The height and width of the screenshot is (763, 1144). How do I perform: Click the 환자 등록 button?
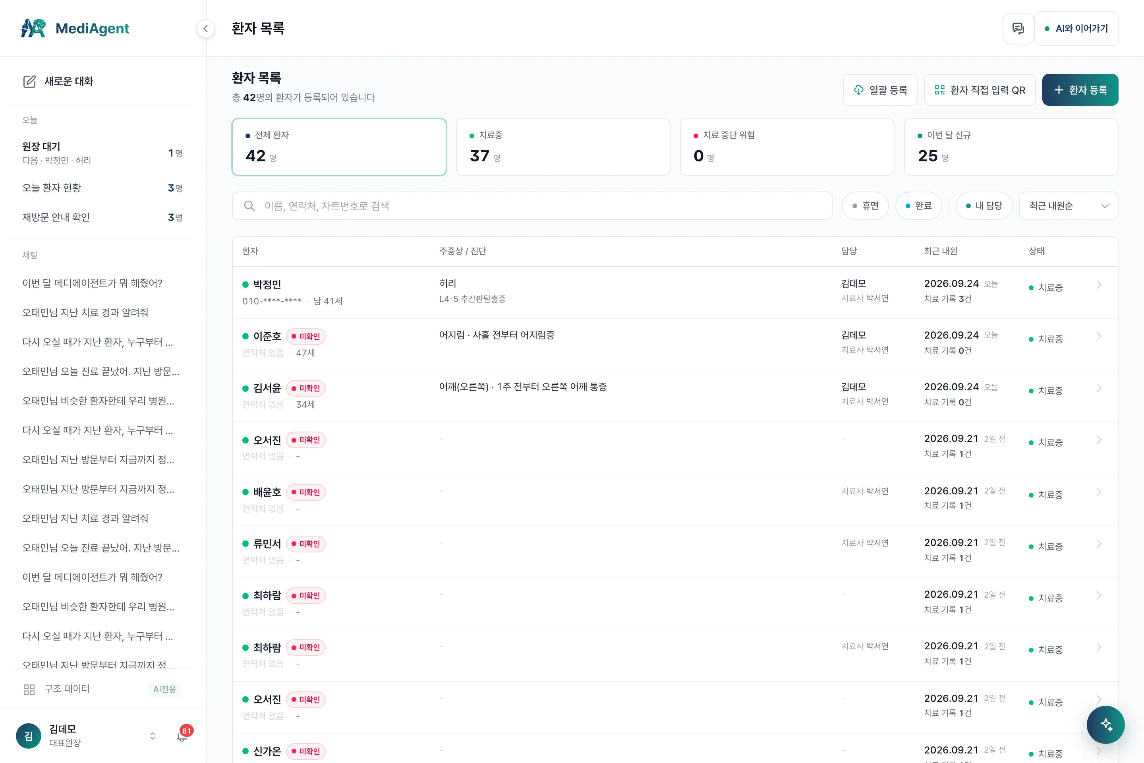[1080, 90]
